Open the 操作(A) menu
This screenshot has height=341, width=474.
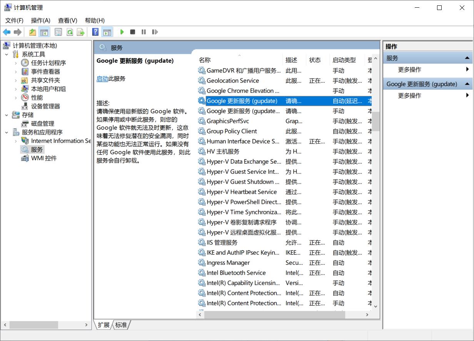[40, 20]
